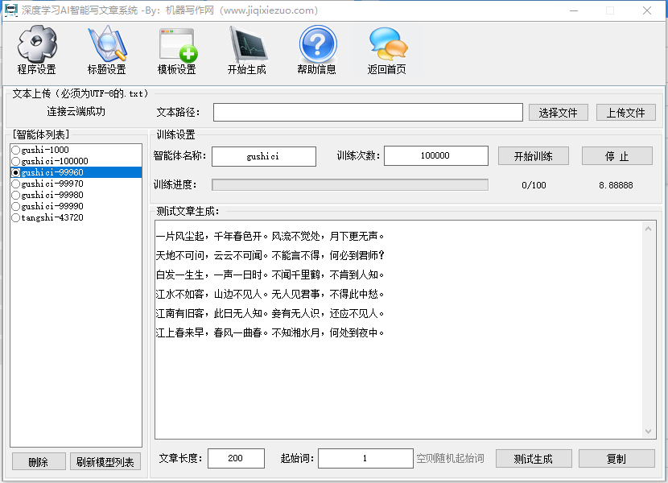Click the 训练进度 progress bar
Screen dimensions: 668x483
pos(349,185)
